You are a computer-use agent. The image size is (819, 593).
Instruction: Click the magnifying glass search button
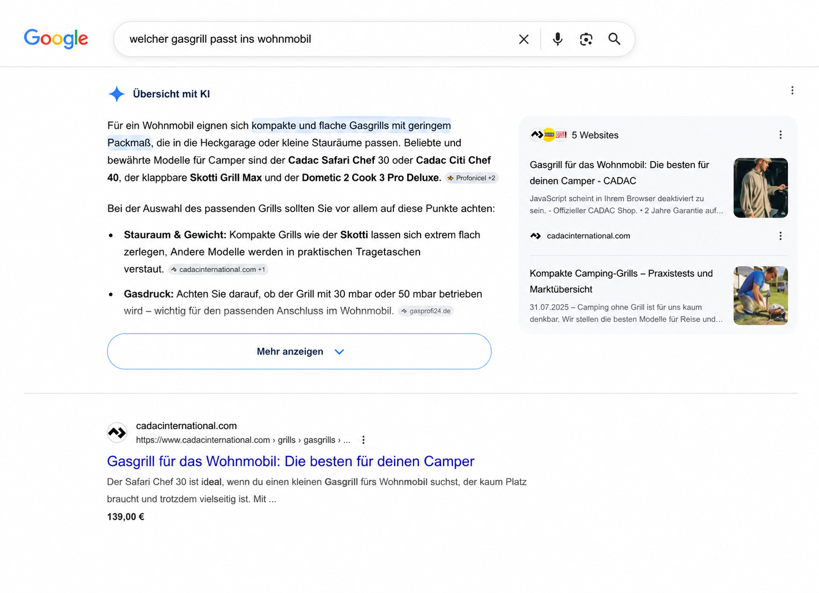tap(614, 39)
